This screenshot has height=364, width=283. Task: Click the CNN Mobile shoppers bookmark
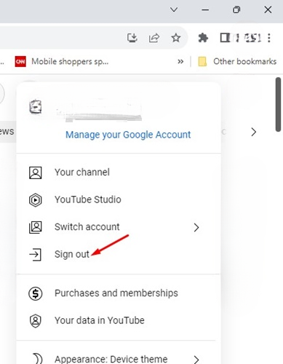(62, 61)
